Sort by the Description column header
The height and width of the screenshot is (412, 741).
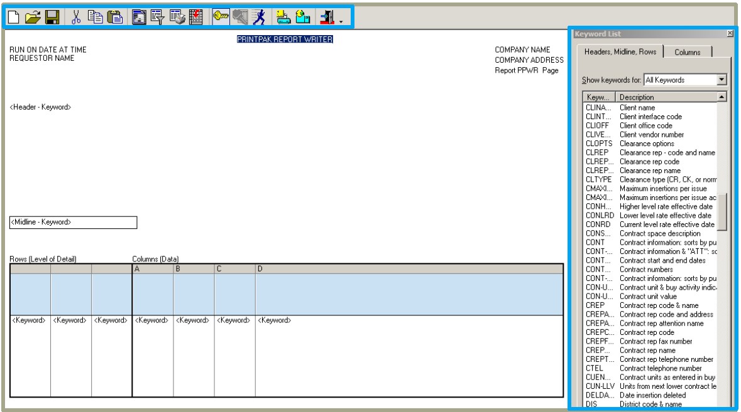pos(666,97)
